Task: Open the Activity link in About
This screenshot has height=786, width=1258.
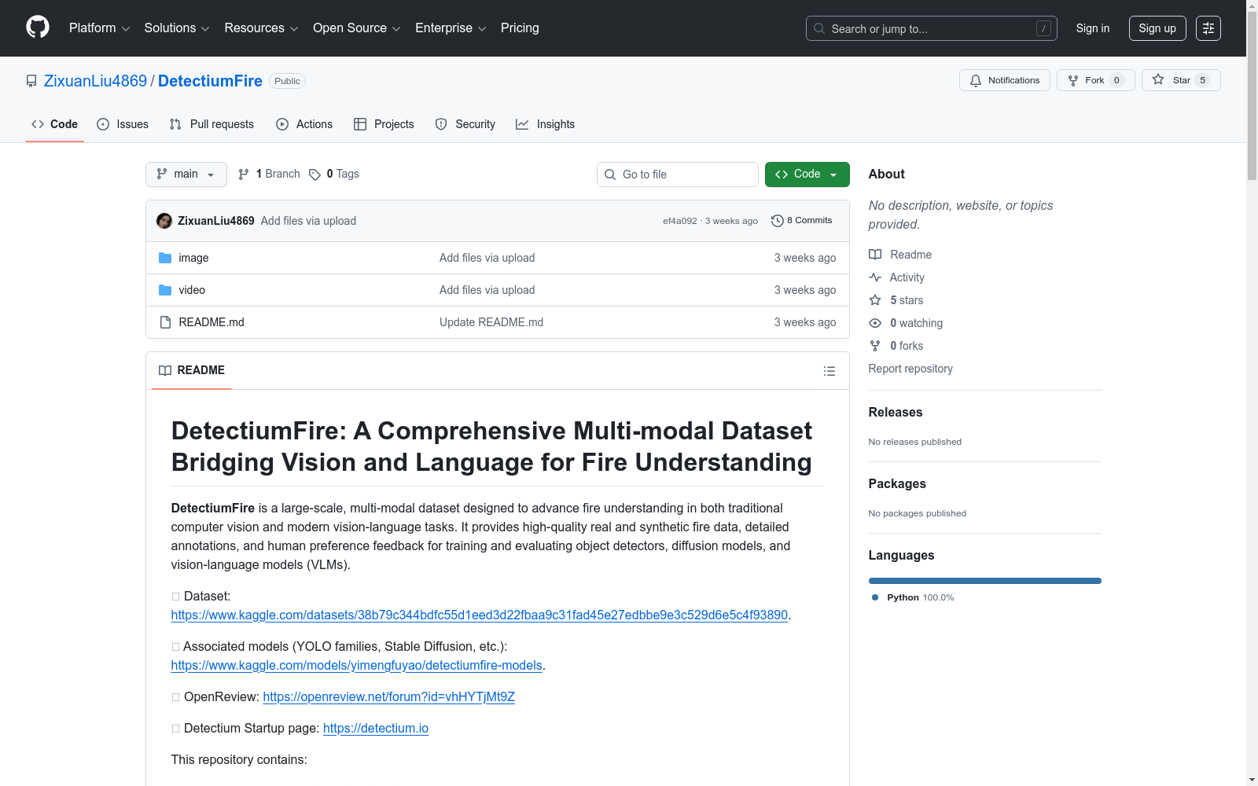Action: click(x=896, y=277)
